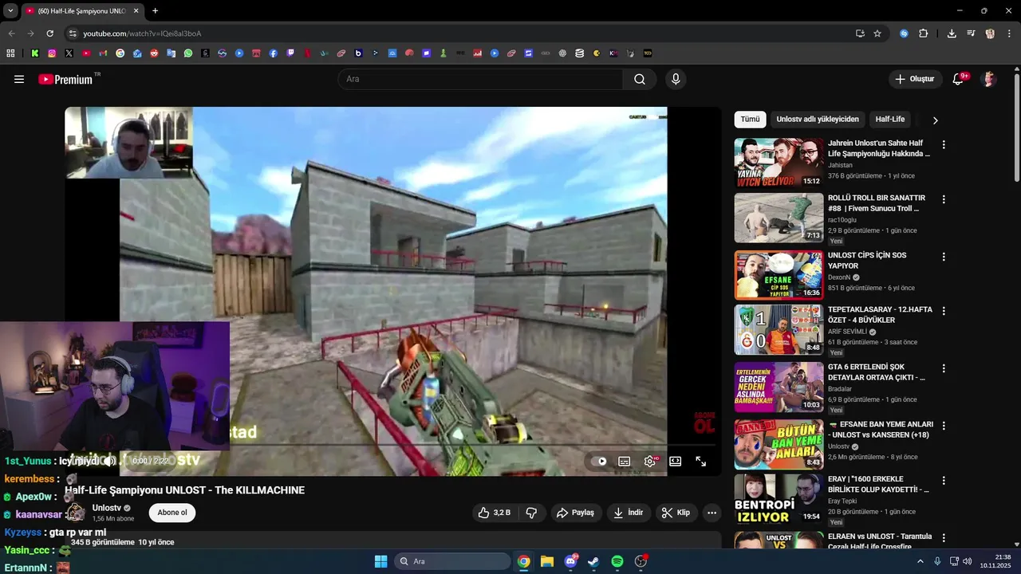Open options for EFSANE BAN YEME video

[944, 426]
